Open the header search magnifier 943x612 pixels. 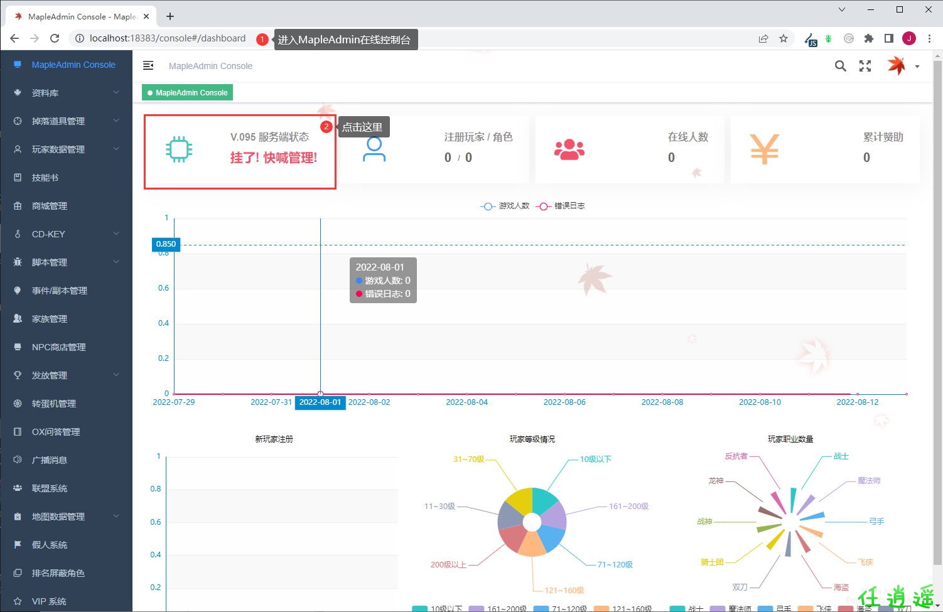(840, 66)
